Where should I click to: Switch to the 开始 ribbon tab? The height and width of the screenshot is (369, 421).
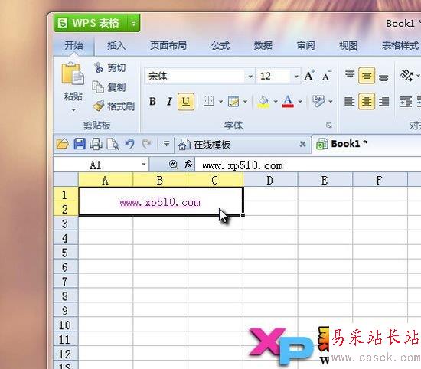pos(73,45)
